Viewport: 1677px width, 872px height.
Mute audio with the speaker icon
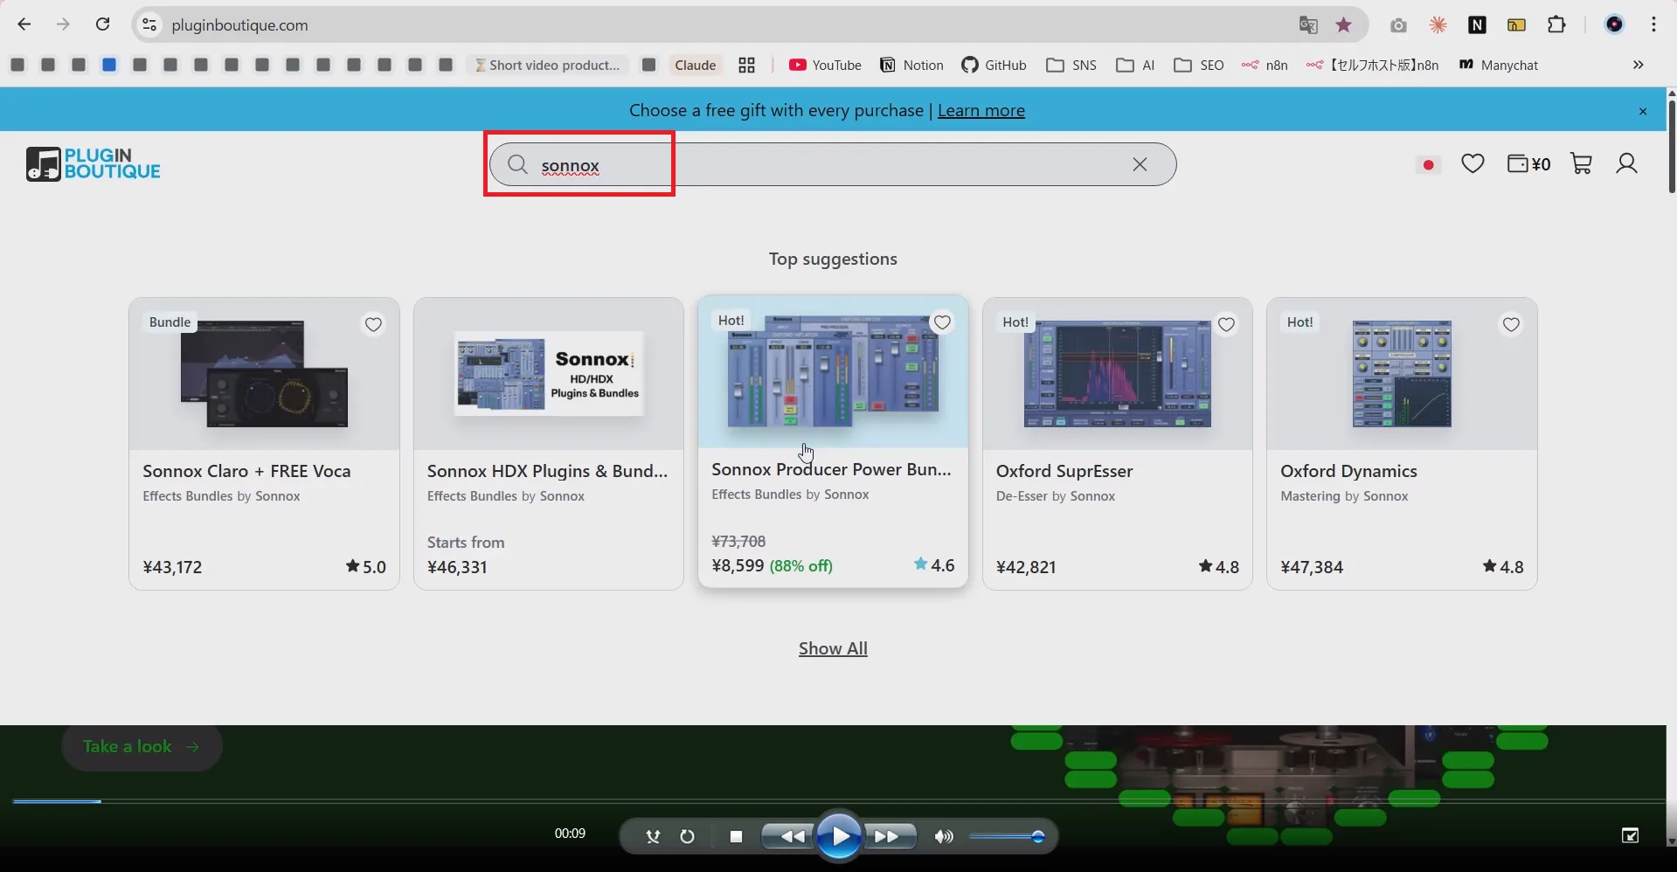point(944,837)
